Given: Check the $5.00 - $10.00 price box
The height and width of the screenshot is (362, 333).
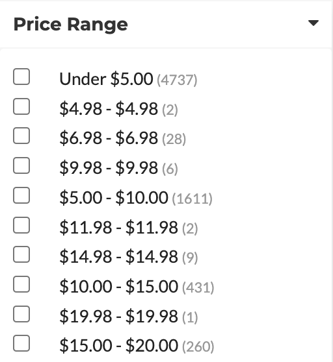Looking at the screenshot, I should [x=21, y=195].
